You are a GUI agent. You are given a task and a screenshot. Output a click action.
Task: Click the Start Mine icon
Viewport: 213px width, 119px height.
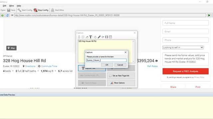point(53,10)
